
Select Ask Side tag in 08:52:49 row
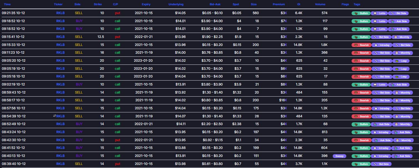coord(382,124)
